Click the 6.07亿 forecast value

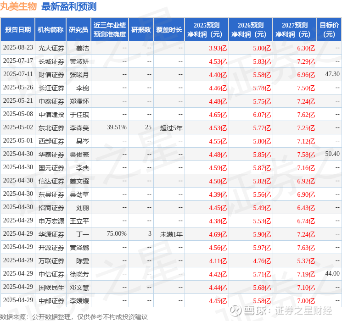262,115
